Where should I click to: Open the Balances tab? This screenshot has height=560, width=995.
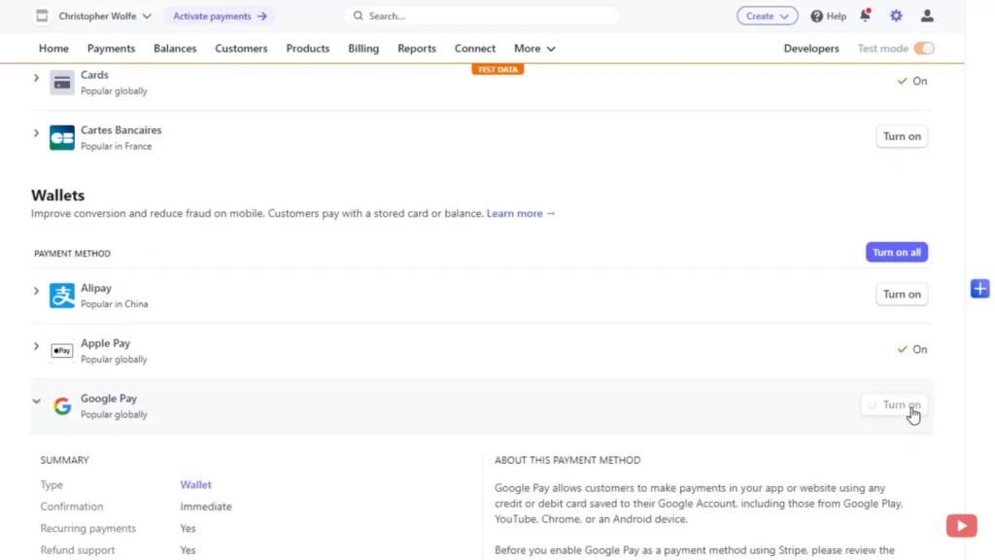[175, 49]
